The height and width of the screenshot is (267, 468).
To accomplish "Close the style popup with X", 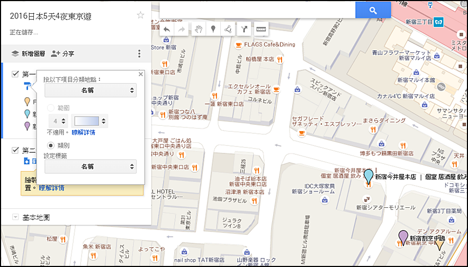I will pyautogui.click(x=141, y=74).
